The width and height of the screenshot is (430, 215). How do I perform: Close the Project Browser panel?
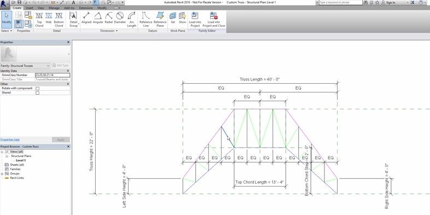pyautogui.click(x=68, y=147)
